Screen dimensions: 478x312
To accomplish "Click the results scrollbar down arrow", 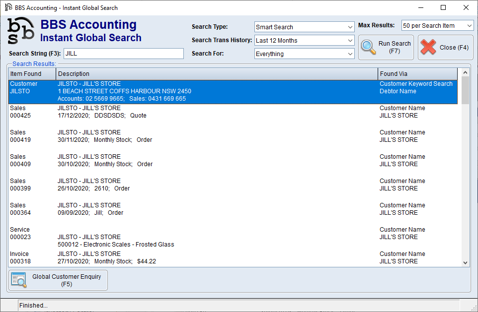I will click(466, 262).
